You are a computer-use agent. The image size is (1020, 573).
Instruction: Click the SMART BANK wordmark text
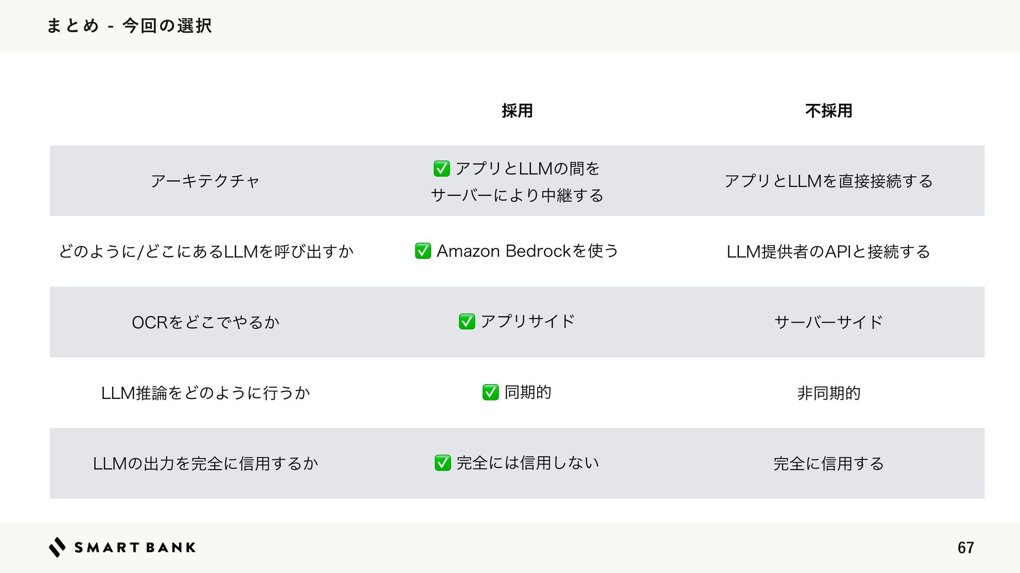pyautogui.click(x=135, y=548)
